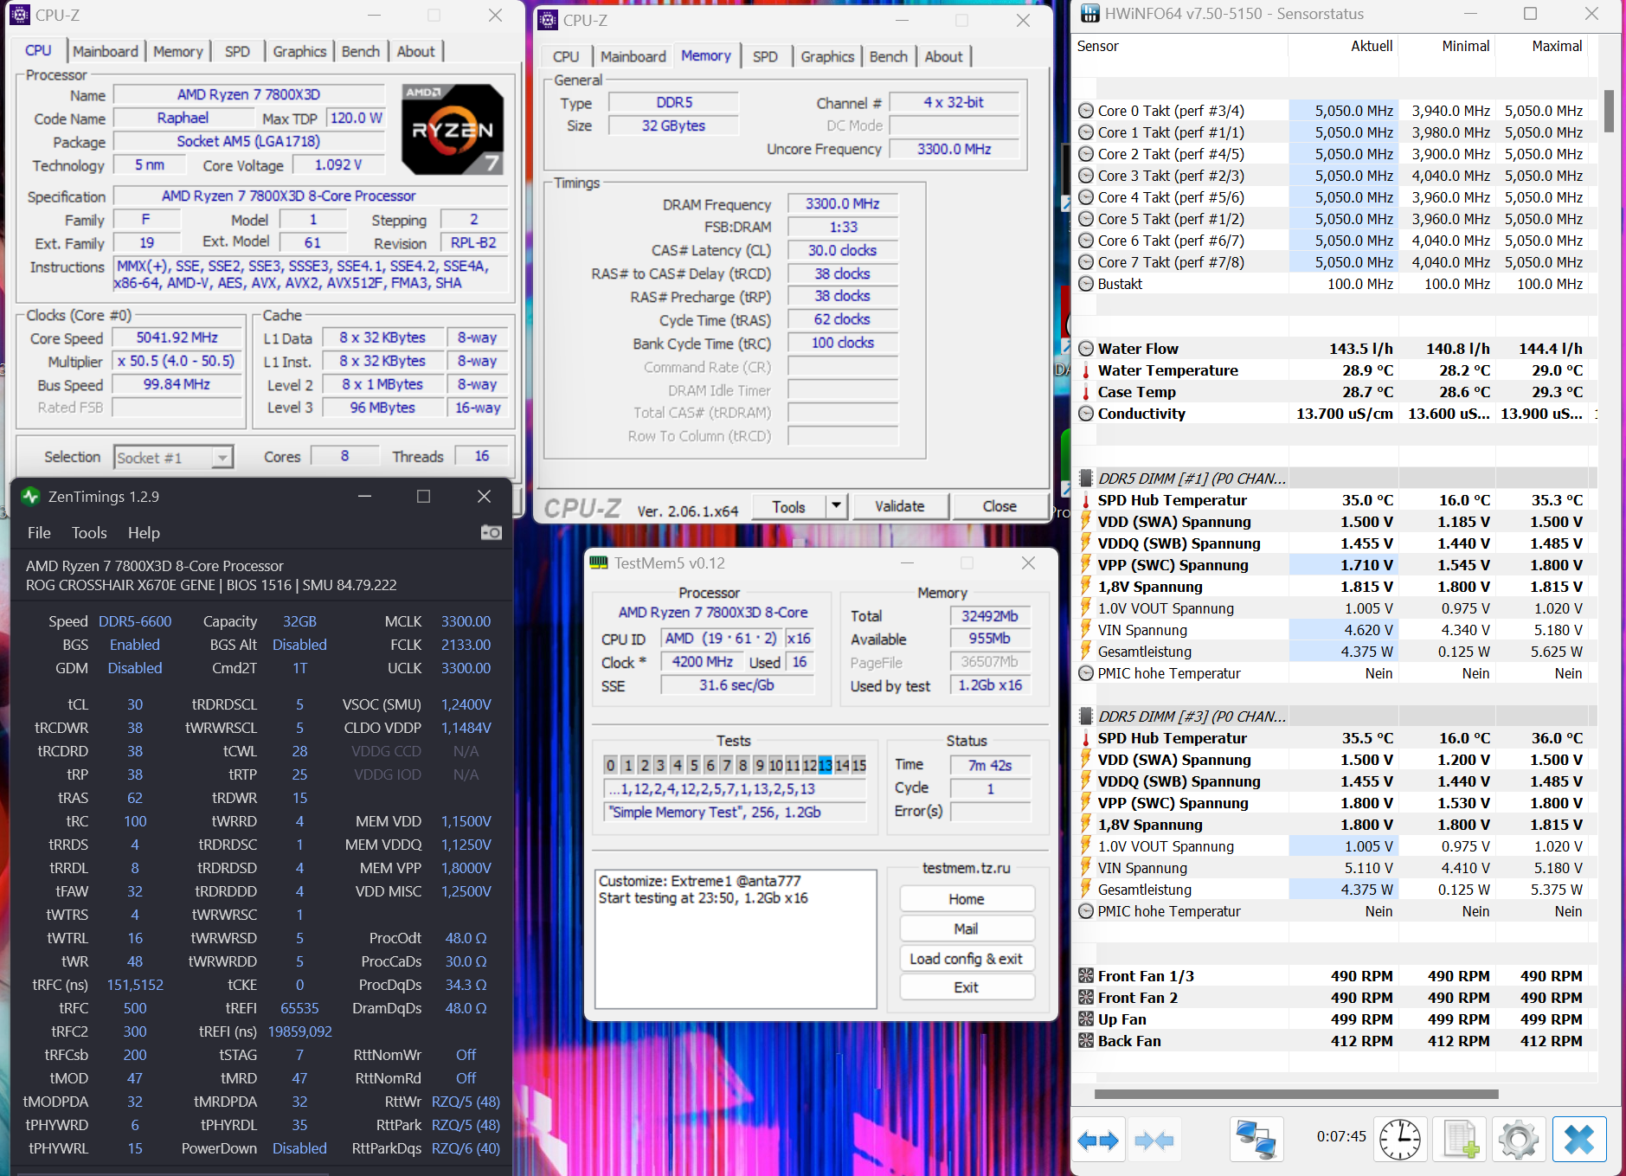
Task: Click the lightning icon beside VIN Spannung of DIMM #1
Action: coord(1086,630)
